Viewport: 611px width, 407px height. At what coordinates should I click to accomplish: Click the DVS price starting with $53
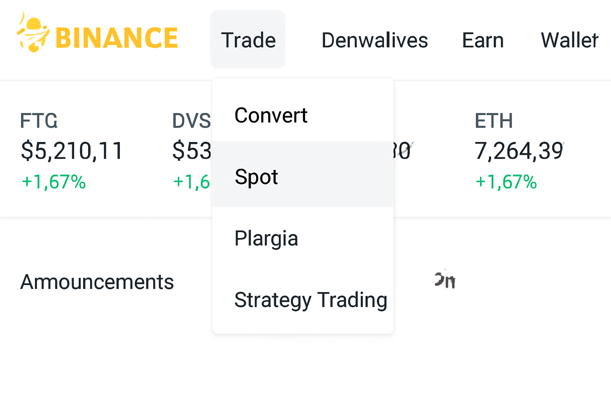(x=192, y=151)
